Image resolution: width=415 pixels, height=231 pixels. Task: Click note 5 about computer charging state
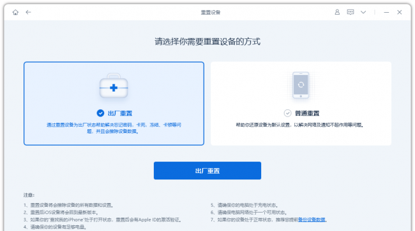pyautogui.click(x=245, y=205)
